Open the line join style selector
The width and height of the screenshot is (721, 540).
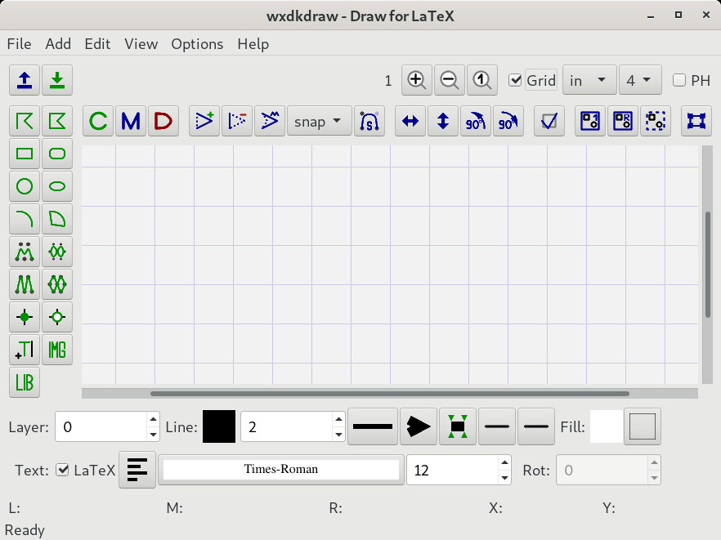click(458, 426)
